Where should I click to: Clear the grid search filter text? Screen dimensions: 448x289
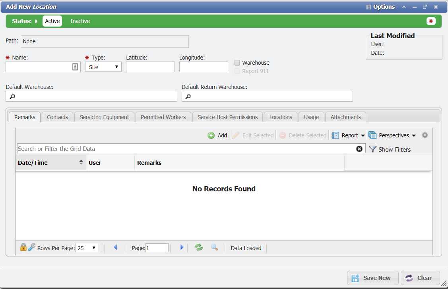pyautogui.click(x=359, y=149)
